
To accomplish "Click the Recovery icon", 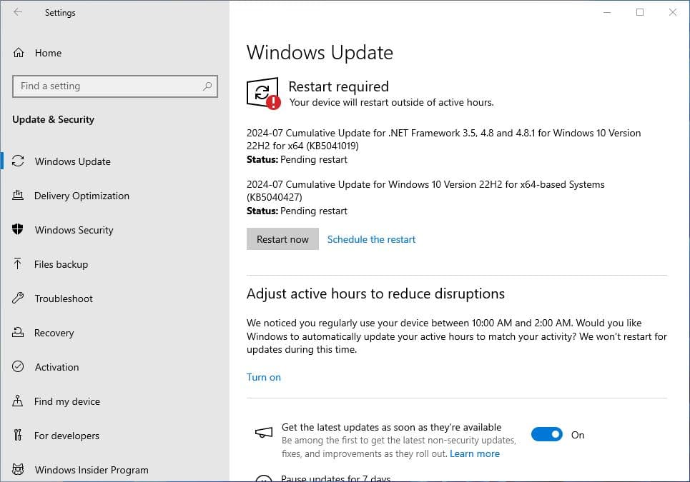I will coord(18,332).
